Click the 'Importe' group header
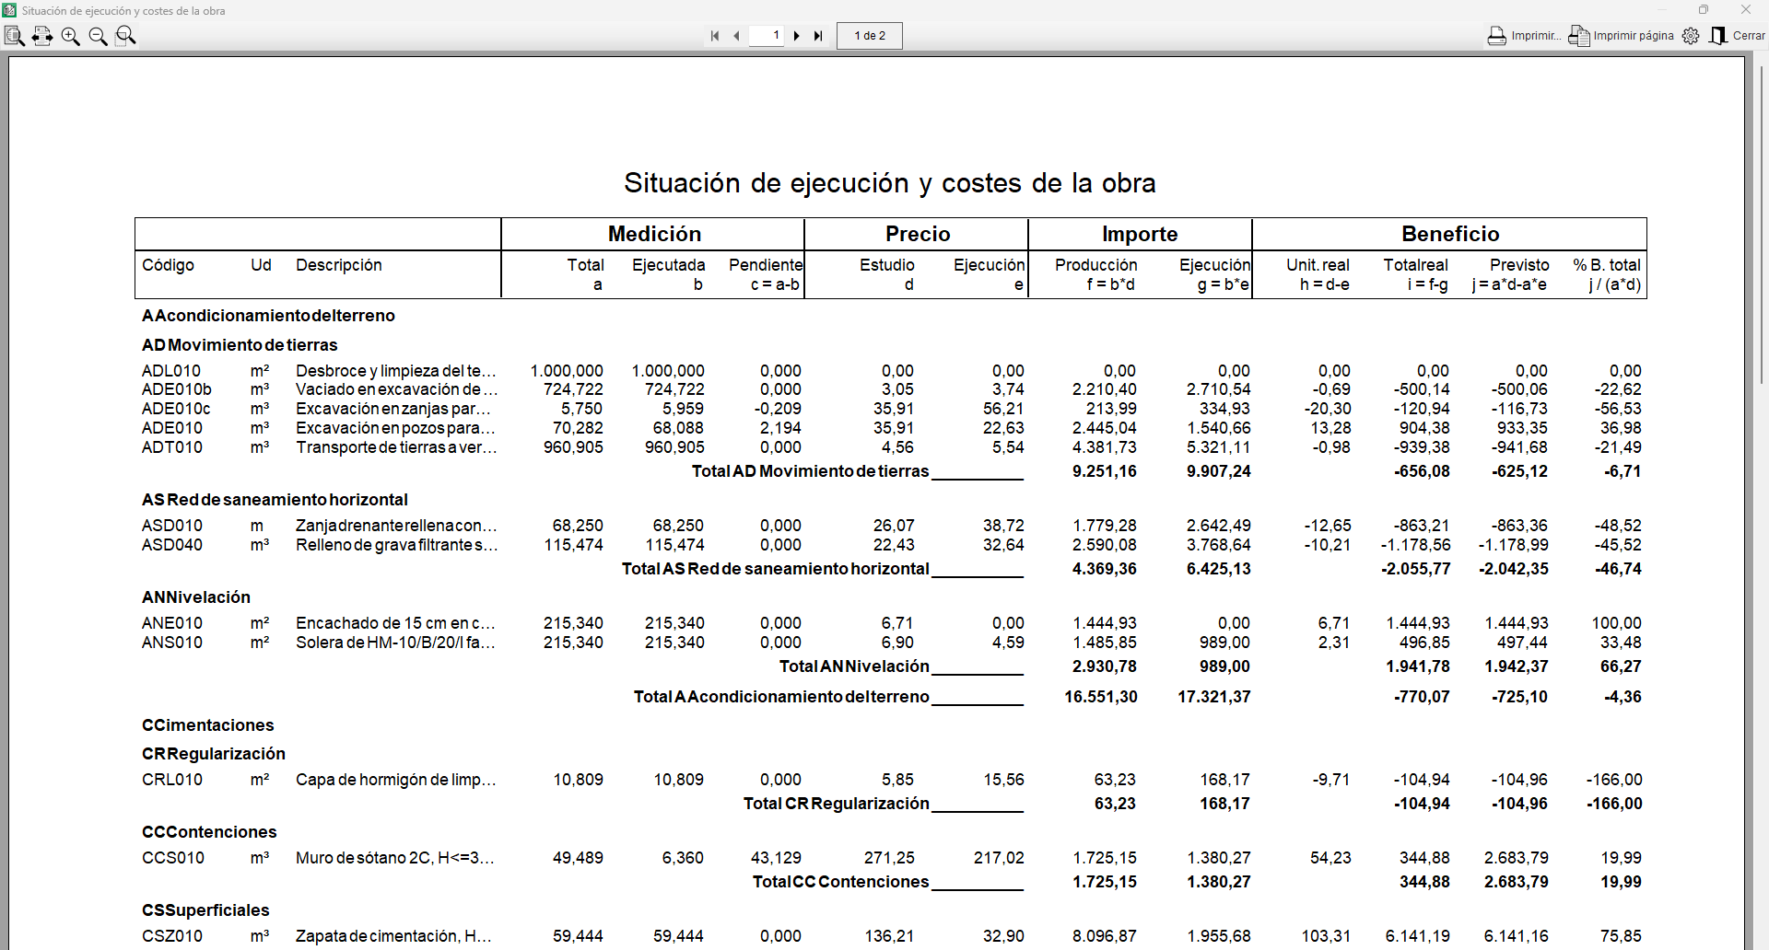 pos(1140,234)
